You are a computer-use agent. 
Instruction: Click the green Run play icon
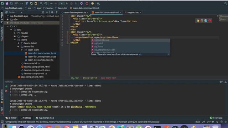67,3
